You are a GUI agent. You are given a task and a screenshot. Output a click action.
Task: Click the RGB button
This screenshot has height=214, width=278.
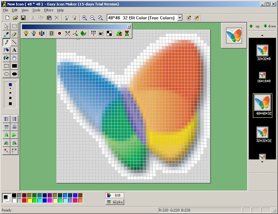pyautogui.click(x=115, y=195)
